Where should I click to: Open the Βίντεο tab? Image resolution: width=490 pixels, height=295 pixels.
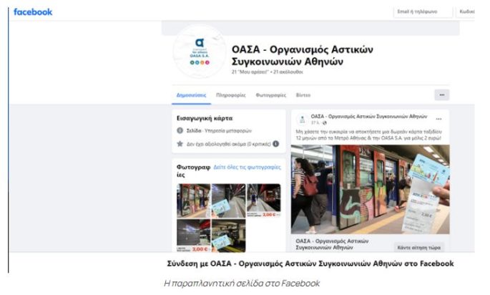tap(303, 95)
